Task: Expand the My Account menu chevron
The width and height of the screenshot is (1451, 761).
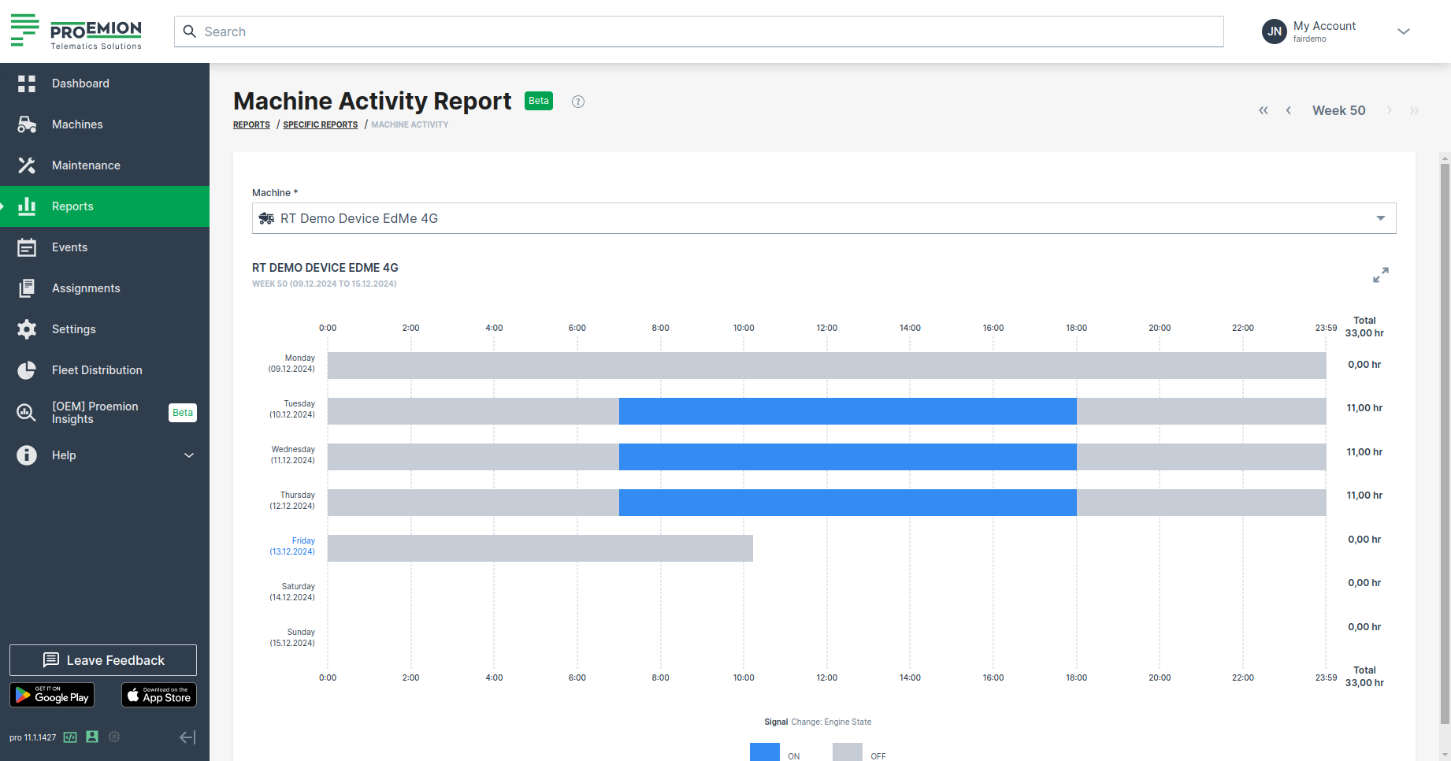Action: coord(1403,32)
